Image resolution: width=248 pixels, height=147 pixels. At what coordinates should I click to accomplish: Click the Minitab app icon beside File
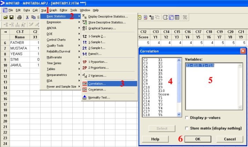(x=4, y=10)
